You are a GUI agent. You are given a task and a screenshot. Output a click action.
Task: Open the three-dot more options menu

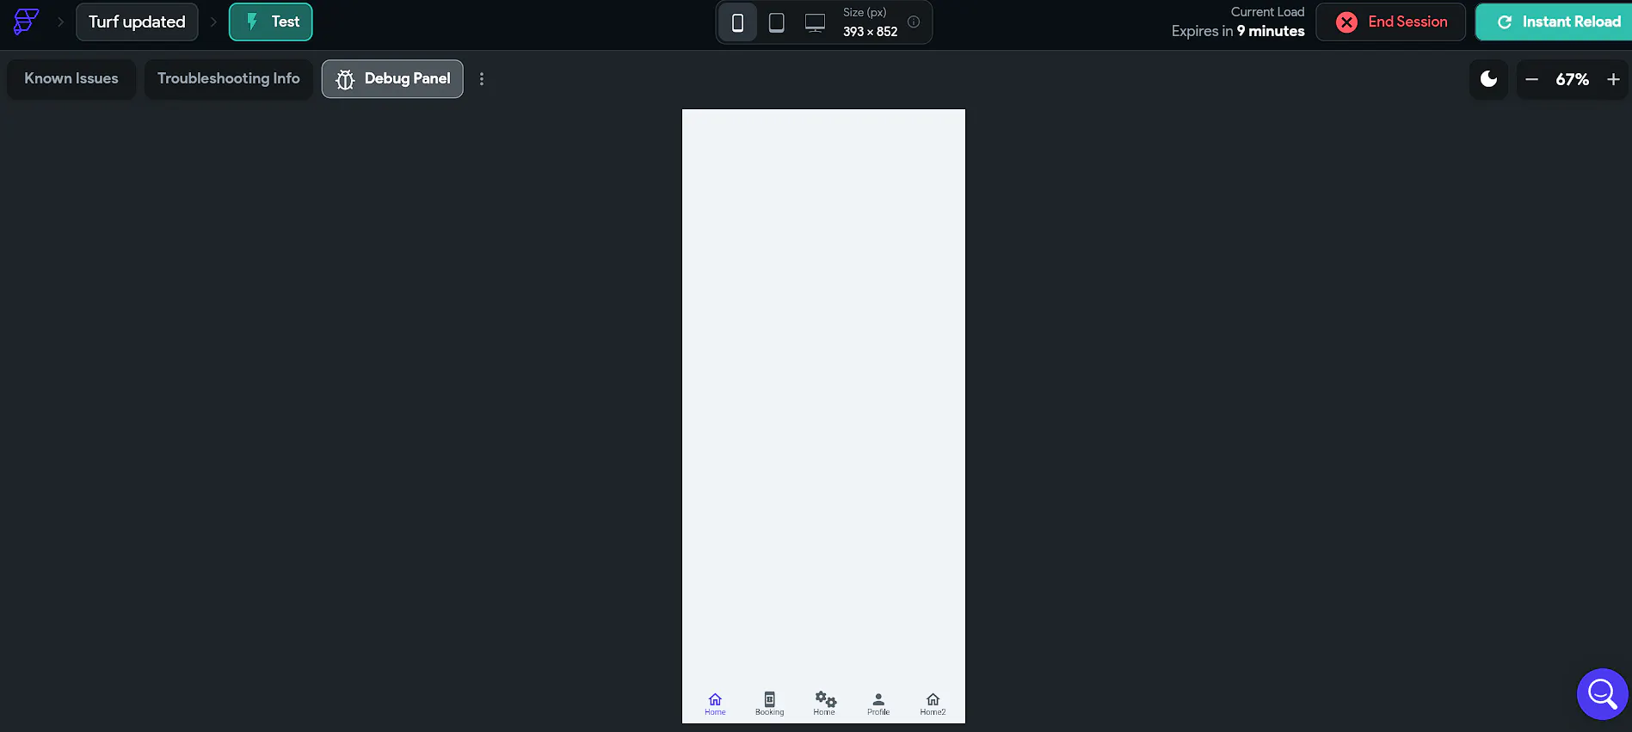482,78
